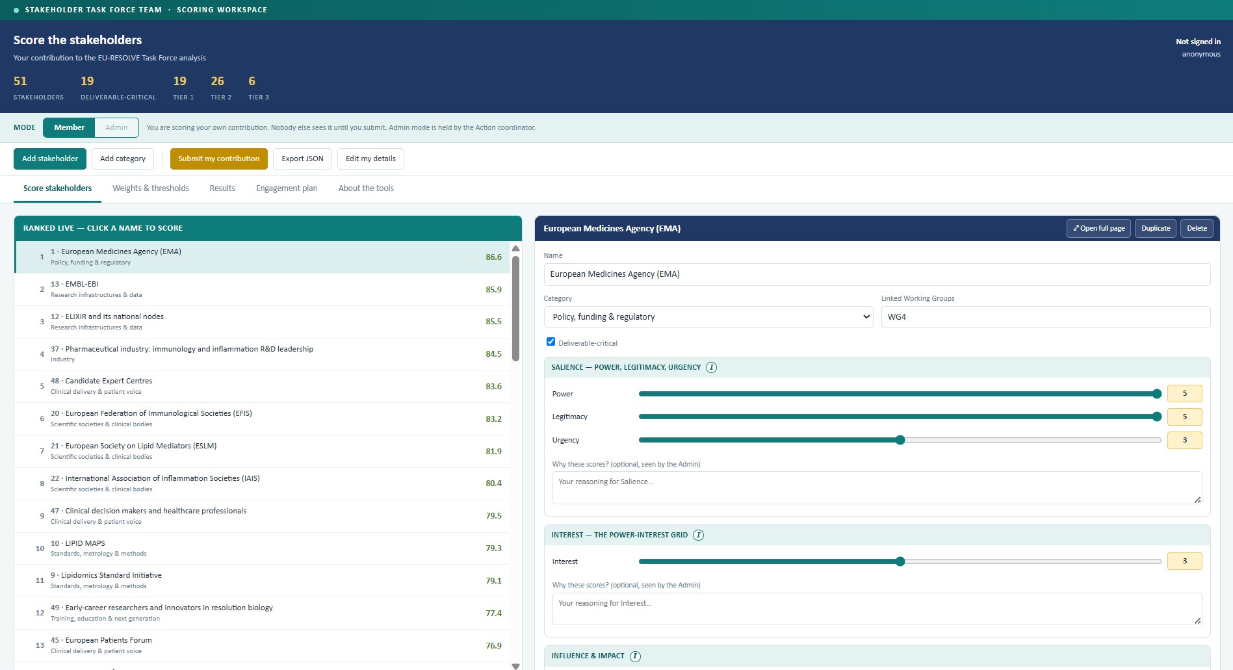Open Category dropdown Policy, funding & regulatory

(x=708, y=317)
